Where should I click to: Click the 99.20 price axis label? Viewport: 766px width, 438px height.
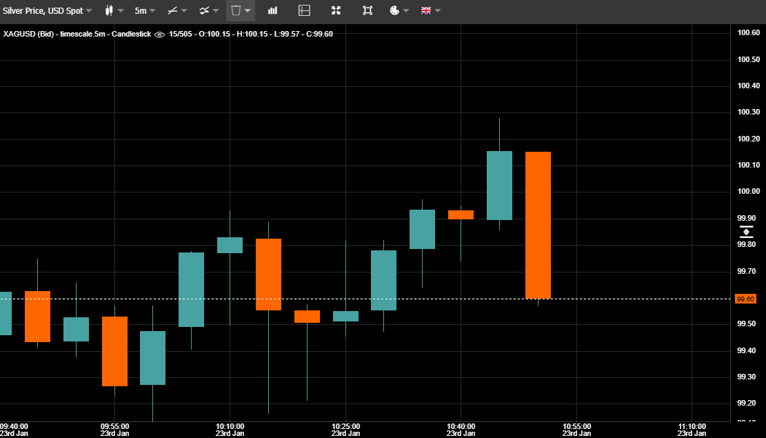click(748, 404)
